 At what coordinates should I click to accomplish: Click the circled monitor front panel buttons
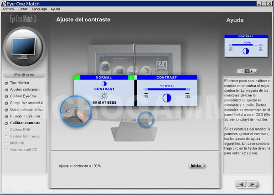145,119
